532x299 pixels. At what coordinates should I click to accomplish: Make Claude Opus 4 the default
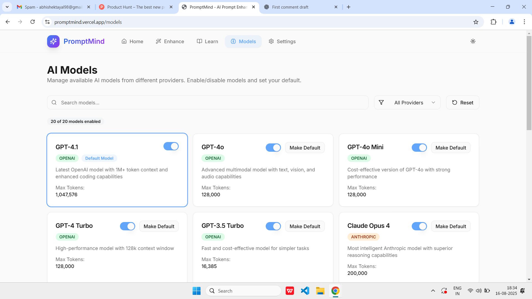click(451, 226)
